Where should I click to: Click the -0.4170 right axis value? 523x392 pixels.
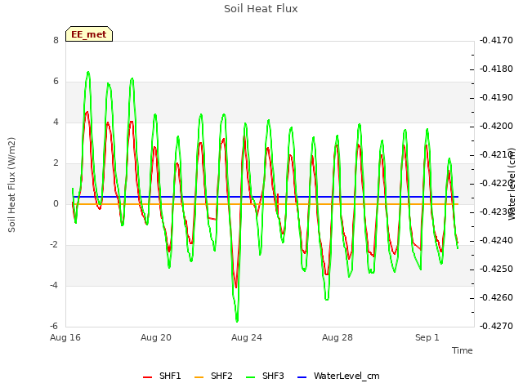click(x=496, y=41)
